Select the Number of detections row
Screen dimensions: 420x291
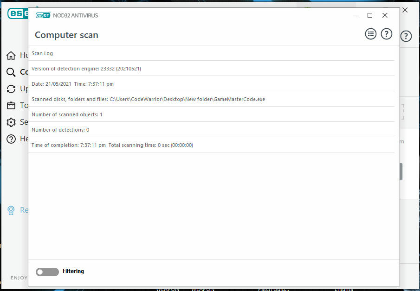pyautogui.click(x=211, y=130)
